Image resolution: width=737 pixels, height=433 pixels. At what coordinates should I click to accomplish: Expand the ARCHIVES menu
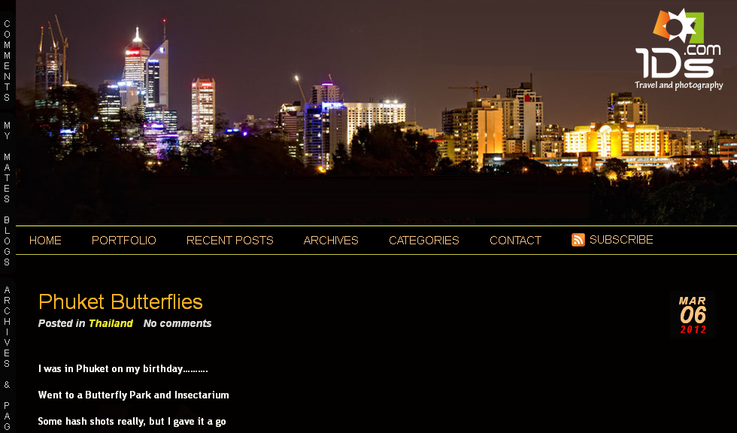331,241
